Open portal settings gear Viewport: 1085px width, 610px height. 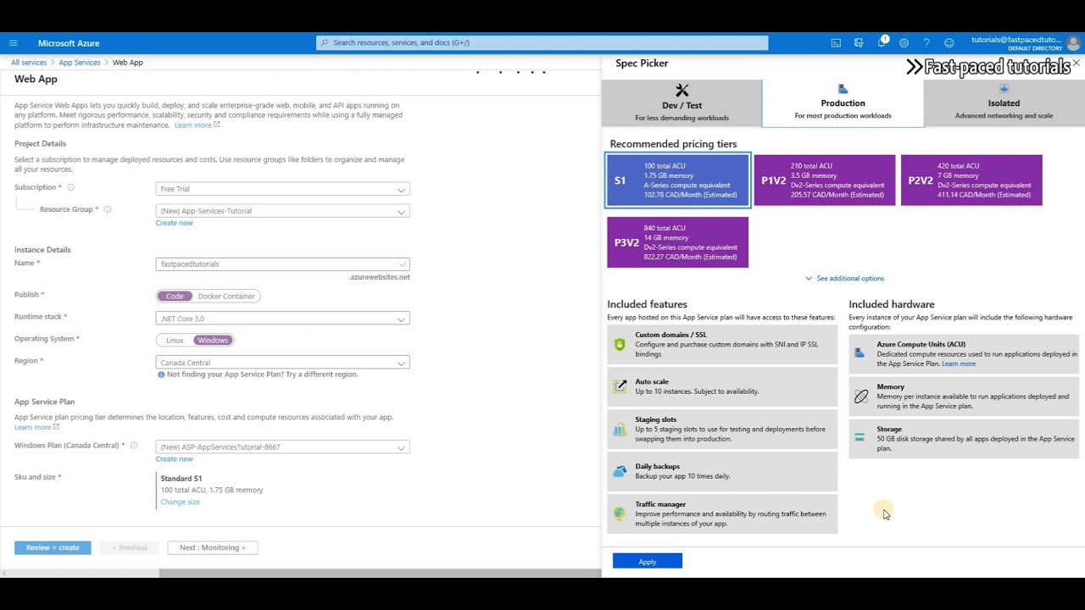(904, 42)
